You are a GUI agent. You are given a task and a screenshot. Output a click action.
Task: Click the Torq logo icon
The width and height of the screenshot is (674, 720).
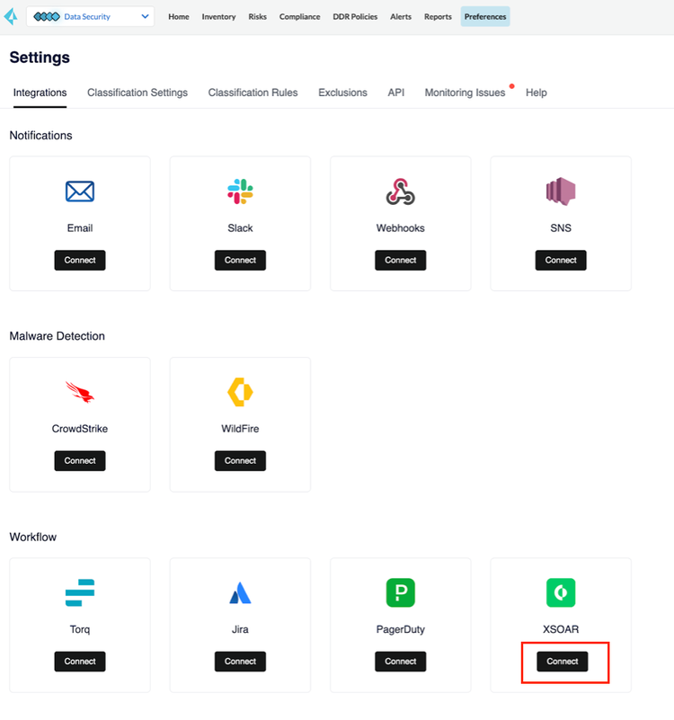(x=80, y=592)
